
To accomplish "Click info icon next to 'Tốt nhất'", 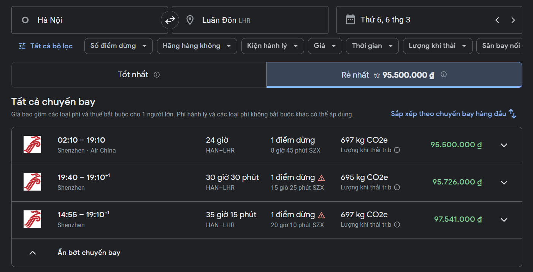I will pos(157,75).
